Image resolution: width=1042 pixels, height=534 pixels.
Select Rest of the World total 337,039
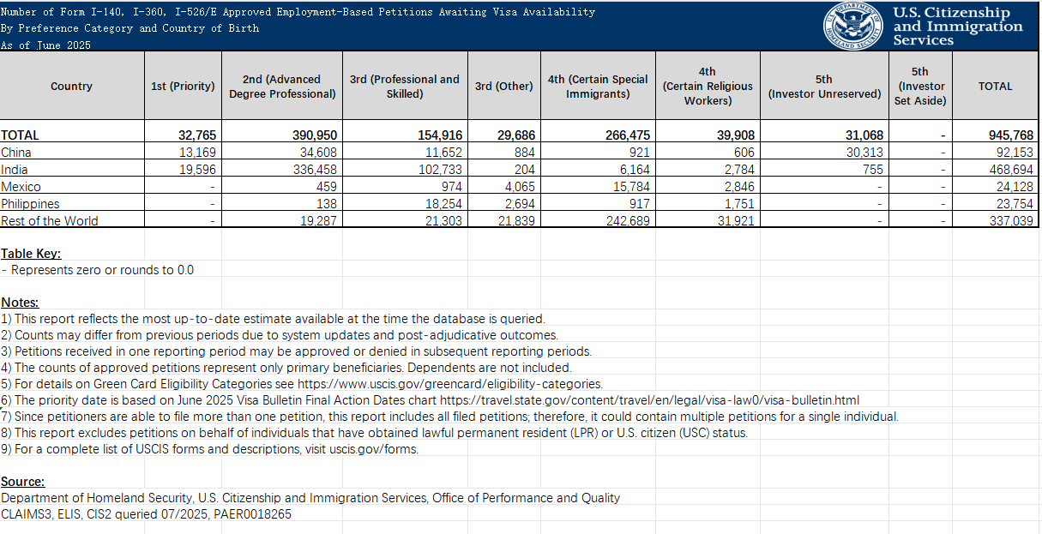[x=996, y=221]
